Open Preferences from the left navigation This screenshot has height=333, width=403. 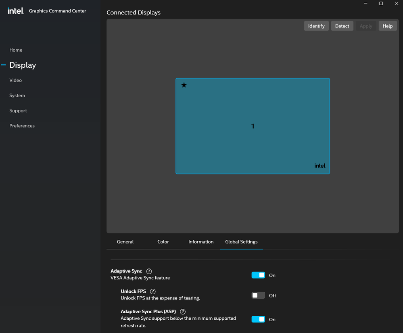pyautogui.click(x=22, y=126)
